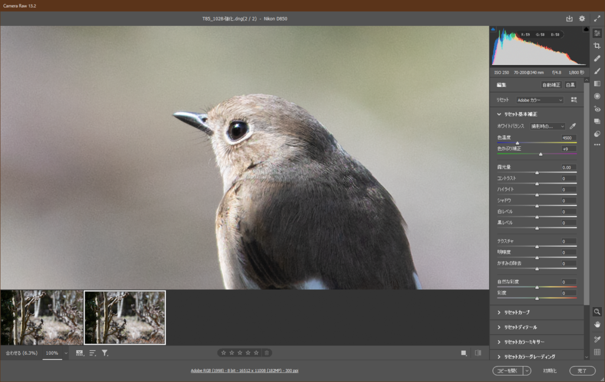Click the white balance eyedropper
The image size is (605, 382).
click(573, 126)
